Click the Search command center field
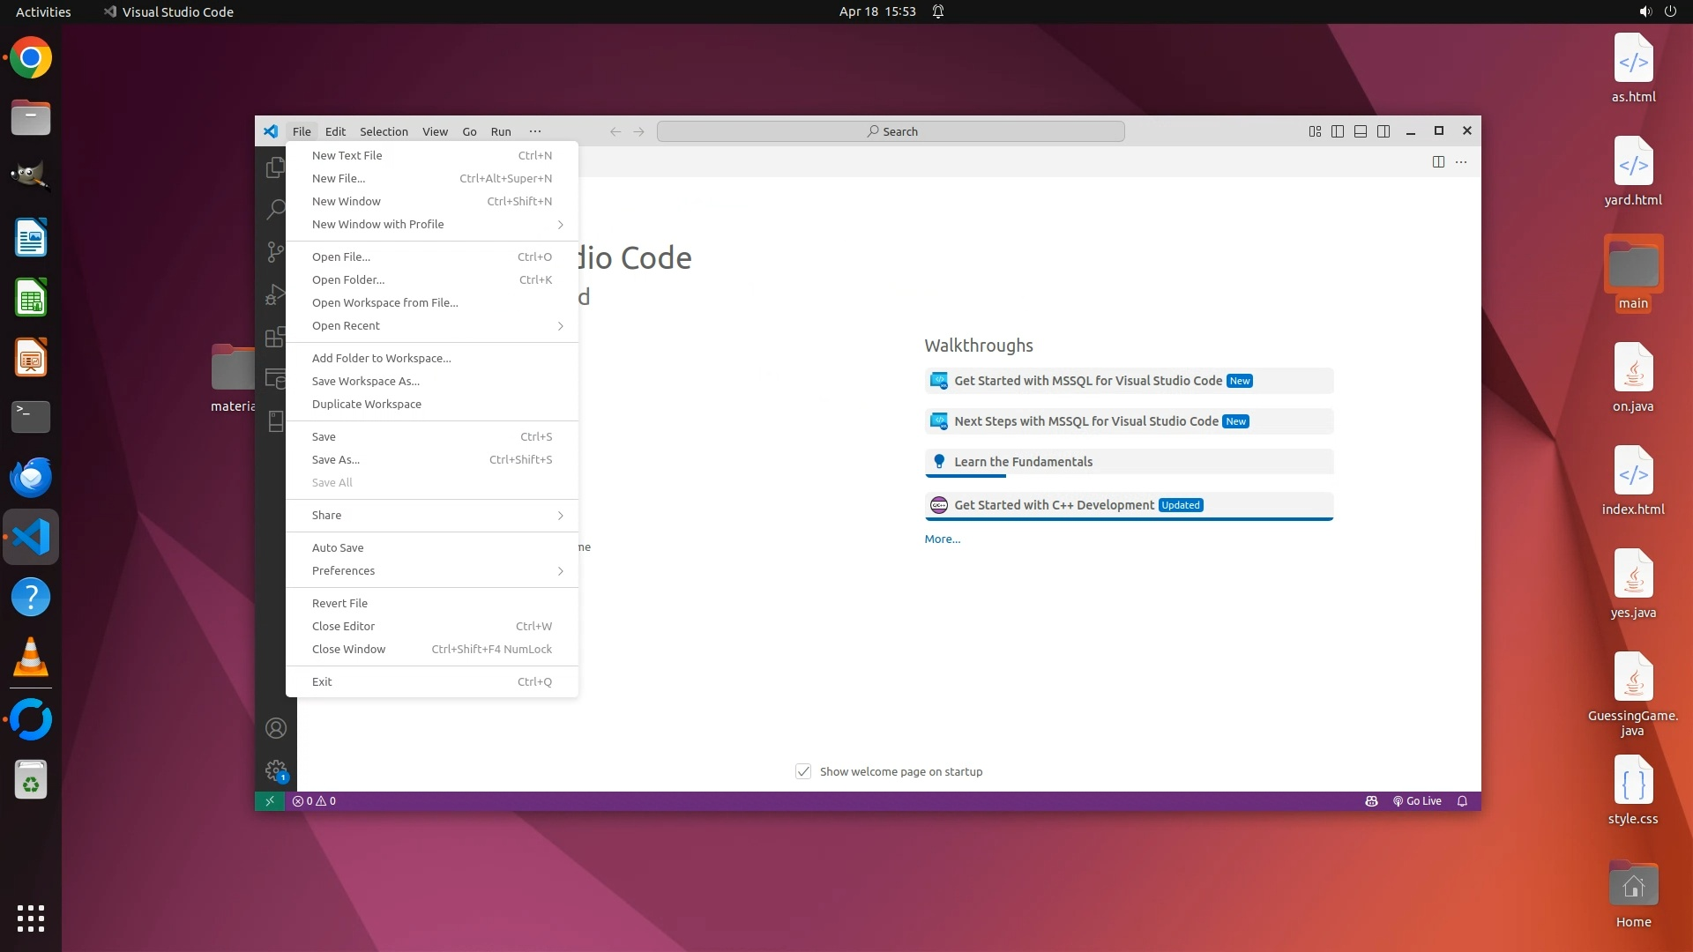The width and height of the screenshot is (1693, 952). [891, 131]
